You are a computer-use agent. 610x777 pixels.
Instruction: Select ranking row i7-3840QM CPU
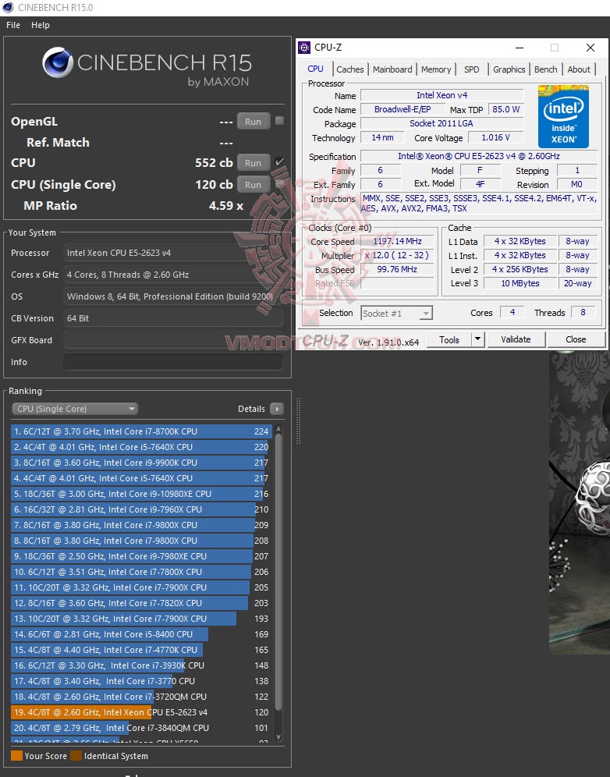tap(142, 728)
